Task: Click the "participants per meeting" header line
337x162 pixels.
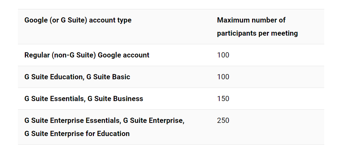Action: tap(257, 34)
